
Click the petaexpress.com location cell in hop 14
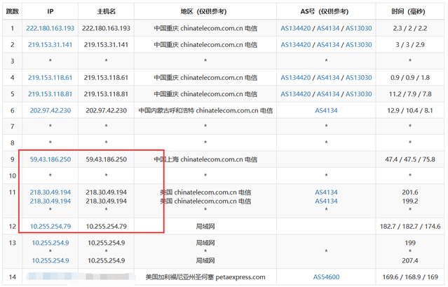(205, 276)
